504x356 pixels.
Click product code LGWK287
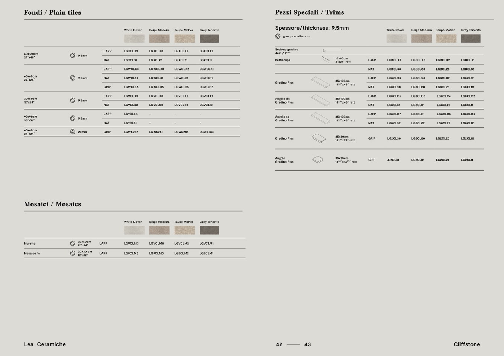pos(131,132)
